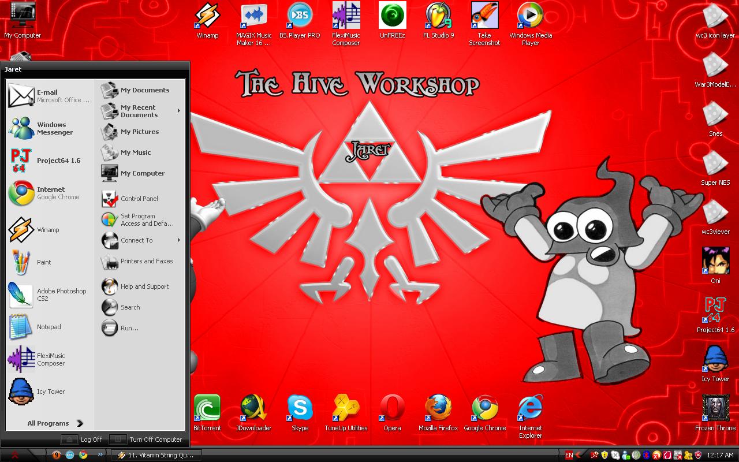Select the wc3viewer desktop folder

coord(715,217)
